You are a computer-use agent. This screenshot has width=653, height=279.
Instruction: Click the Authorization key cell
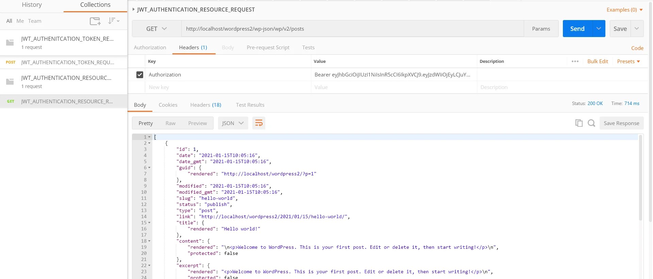(x=228, y=75)
